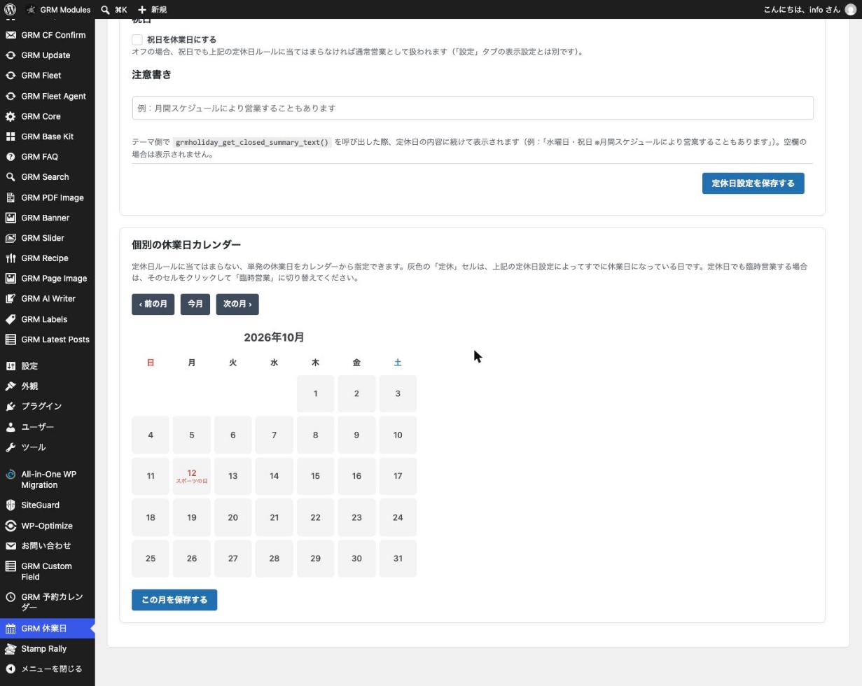Enable the 祝日を休業日にする checkbox
The width and height of the screenshot is (862, 686).
tap(137, 40)
